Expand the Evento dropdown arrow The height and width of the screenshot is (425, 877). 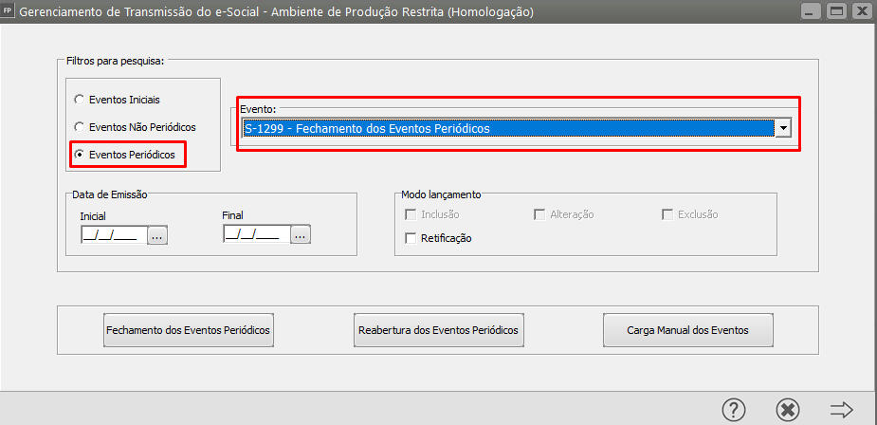coord(783,129)
